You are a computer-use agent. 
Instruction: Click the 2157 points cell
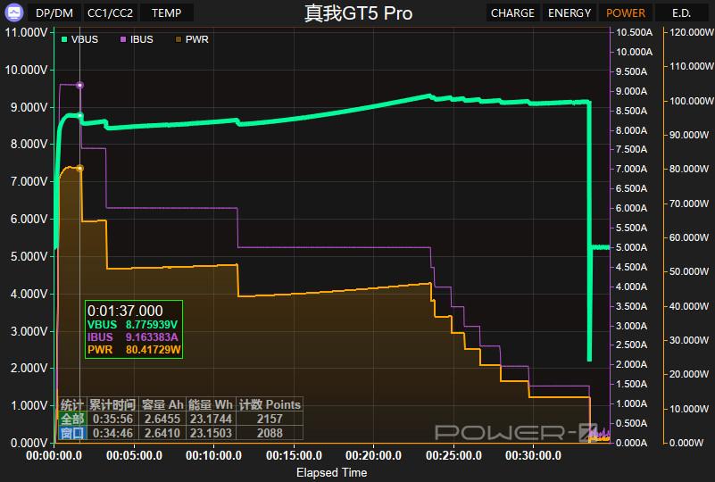270,419
